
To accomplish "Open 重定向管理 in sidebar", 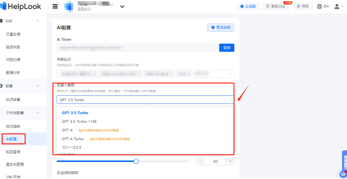I will coord(15,165).
